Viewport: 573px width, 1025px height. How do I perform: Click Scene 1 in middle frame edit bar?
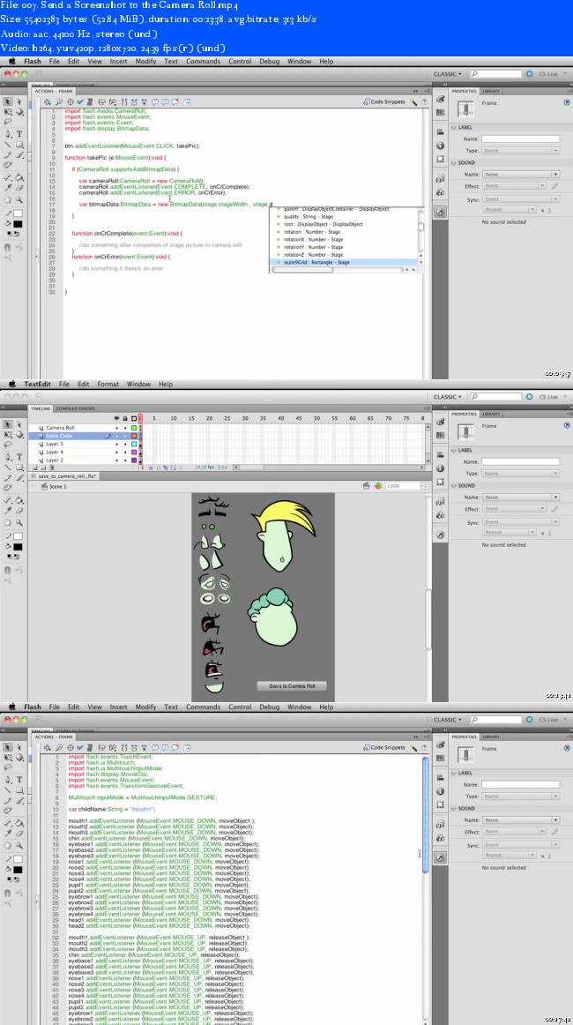(x=53, y=486)
